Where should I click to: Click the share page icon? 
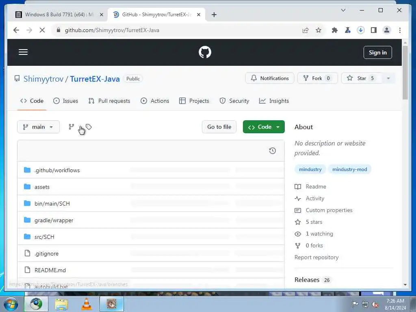point(305,30)
